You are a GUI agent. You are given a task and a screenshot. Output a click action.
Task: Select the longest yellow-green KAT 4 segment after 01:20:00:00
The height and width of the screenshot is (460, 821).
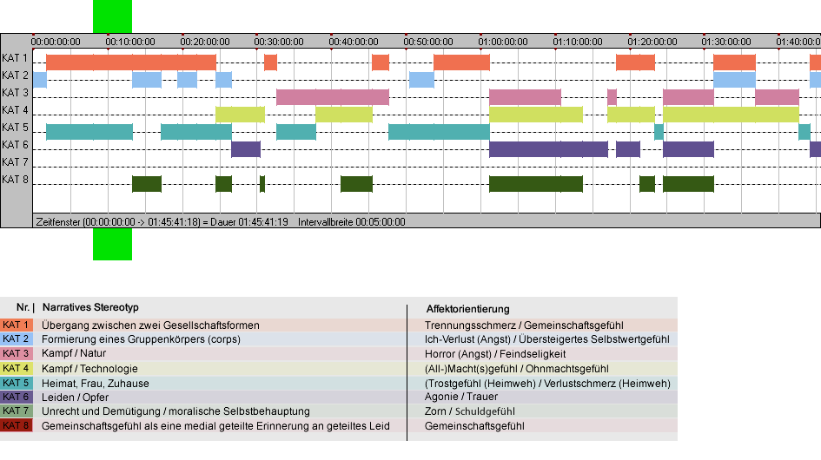coord(731,115)
